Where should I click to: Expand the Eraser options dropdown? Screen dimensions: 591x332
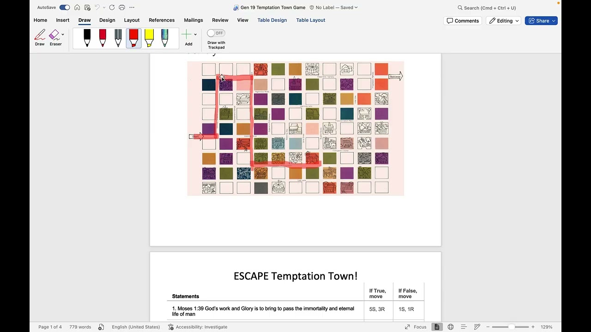coord(63,34)
